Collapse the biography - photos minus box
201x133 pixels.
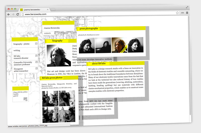click(36, 44)
